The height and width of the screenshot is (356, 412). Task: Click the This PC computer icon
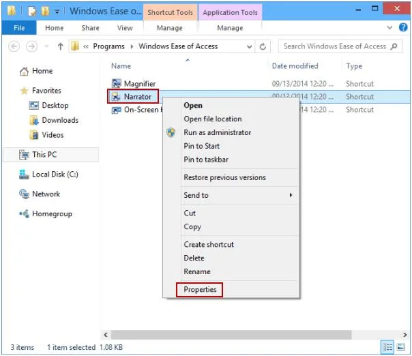tap(24, 155)
